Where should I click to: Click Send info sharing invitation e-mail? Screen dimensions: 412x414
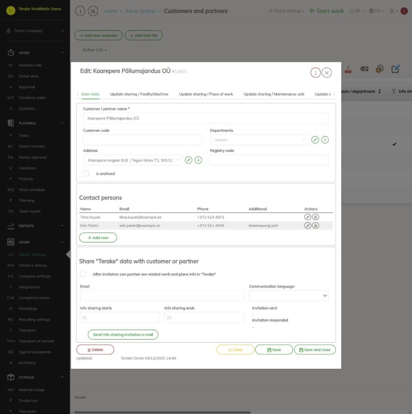pos(123,334)
